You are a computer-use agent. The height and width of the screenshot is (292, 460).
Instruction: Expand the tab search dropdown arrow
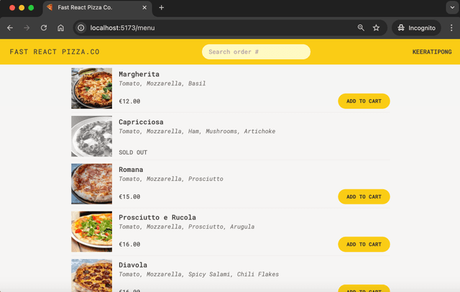coord(452,8)
